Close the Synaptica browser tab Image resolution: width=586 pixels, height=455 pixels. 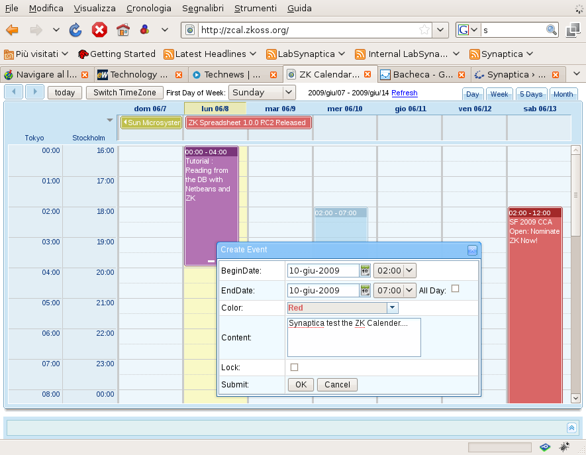(556, 75)
